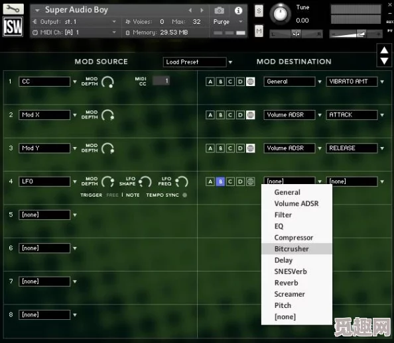Go to previous instrument arrow
This screenshot has height=343, width=394.
coord(190,11)
